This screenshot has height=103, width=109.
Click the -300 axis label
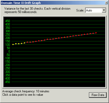[x=7, y=72]
